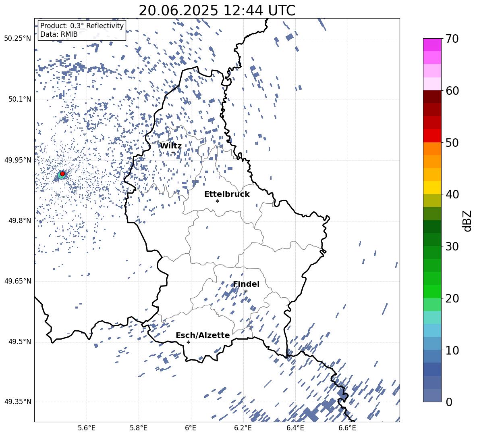Click the latitude label '50.1°N'

(20, 100)
